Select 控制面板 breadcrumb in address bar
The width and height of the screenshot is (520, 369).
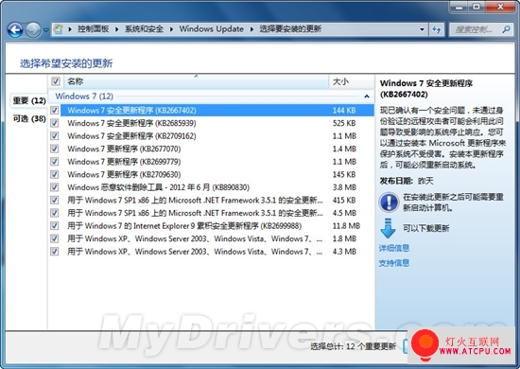tap(94, 29)
